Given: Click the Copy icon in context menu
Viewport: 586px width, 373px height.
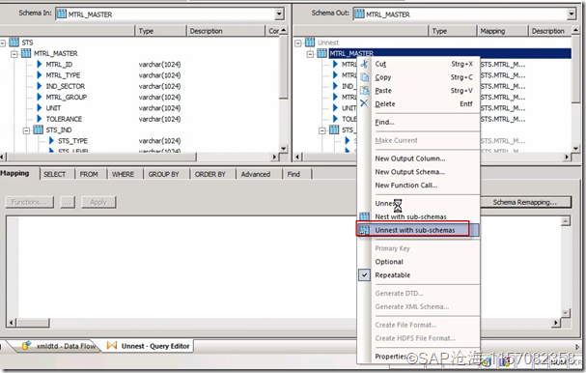Looking at the screenshot, I should point(364,77).
